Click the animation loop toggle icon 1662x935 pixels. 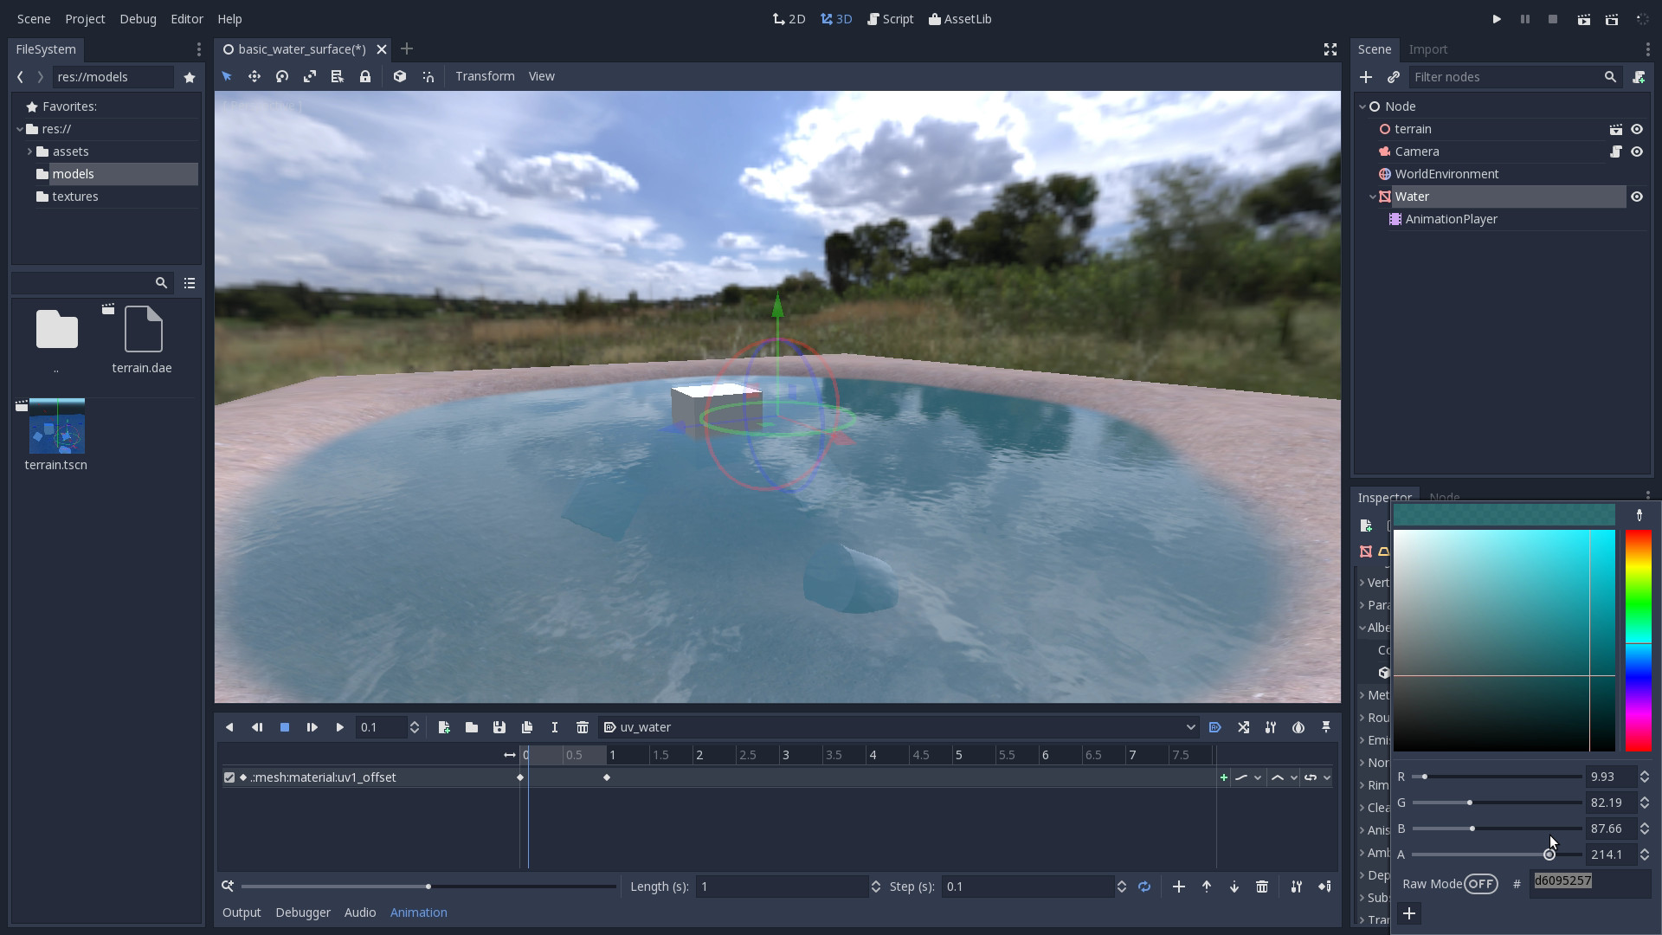[1144, 887]
